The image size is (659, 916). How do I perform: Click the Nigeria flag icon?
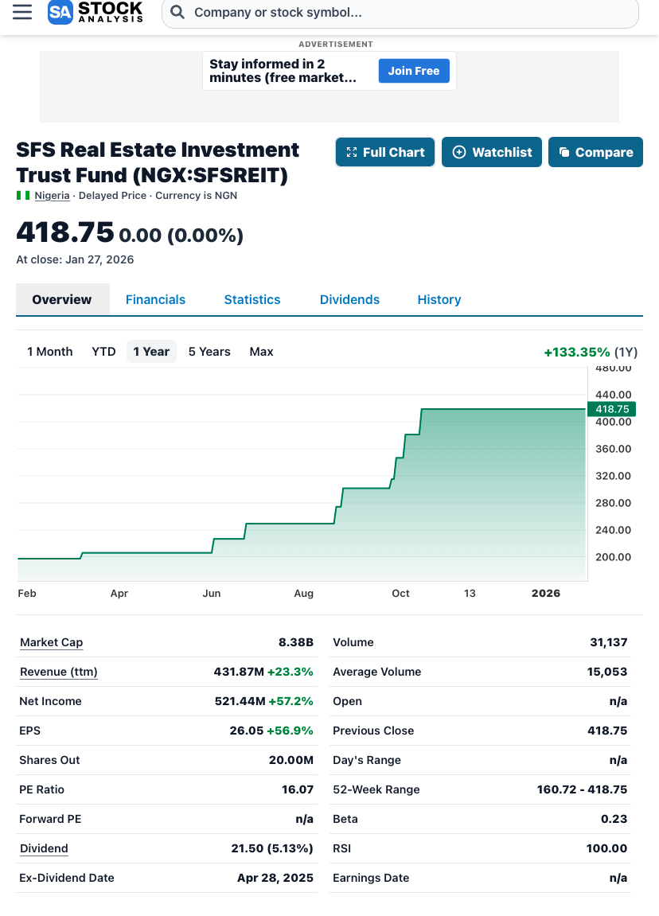(23, 196)
